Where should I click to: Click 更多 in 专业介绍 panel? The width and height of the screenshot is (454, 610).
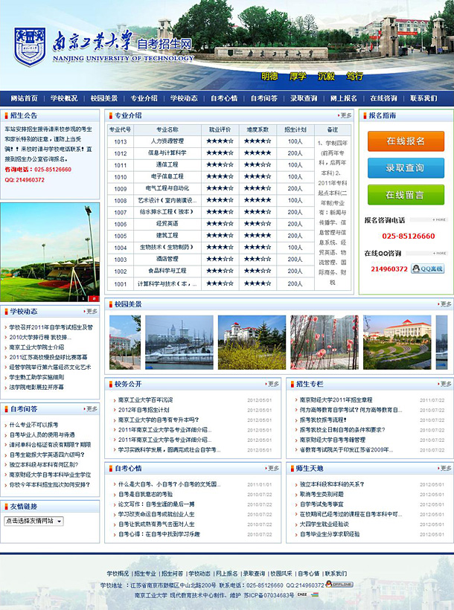345,115
